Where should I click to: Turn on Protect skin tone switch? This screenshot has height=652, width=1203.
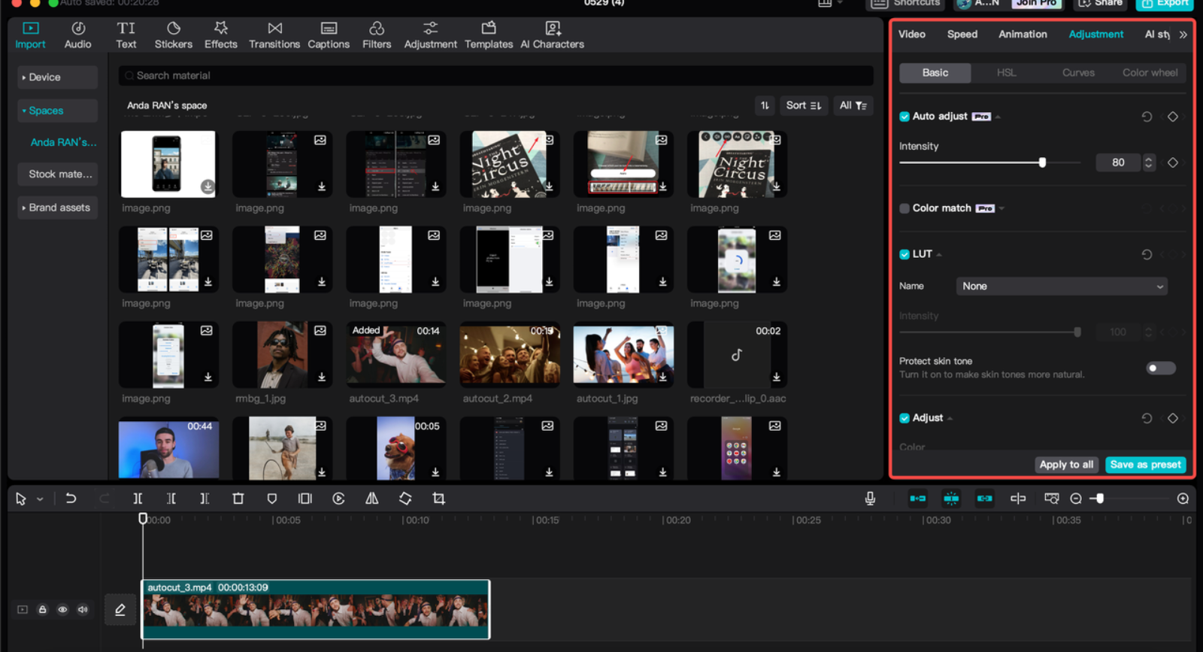coord(1160,368)
